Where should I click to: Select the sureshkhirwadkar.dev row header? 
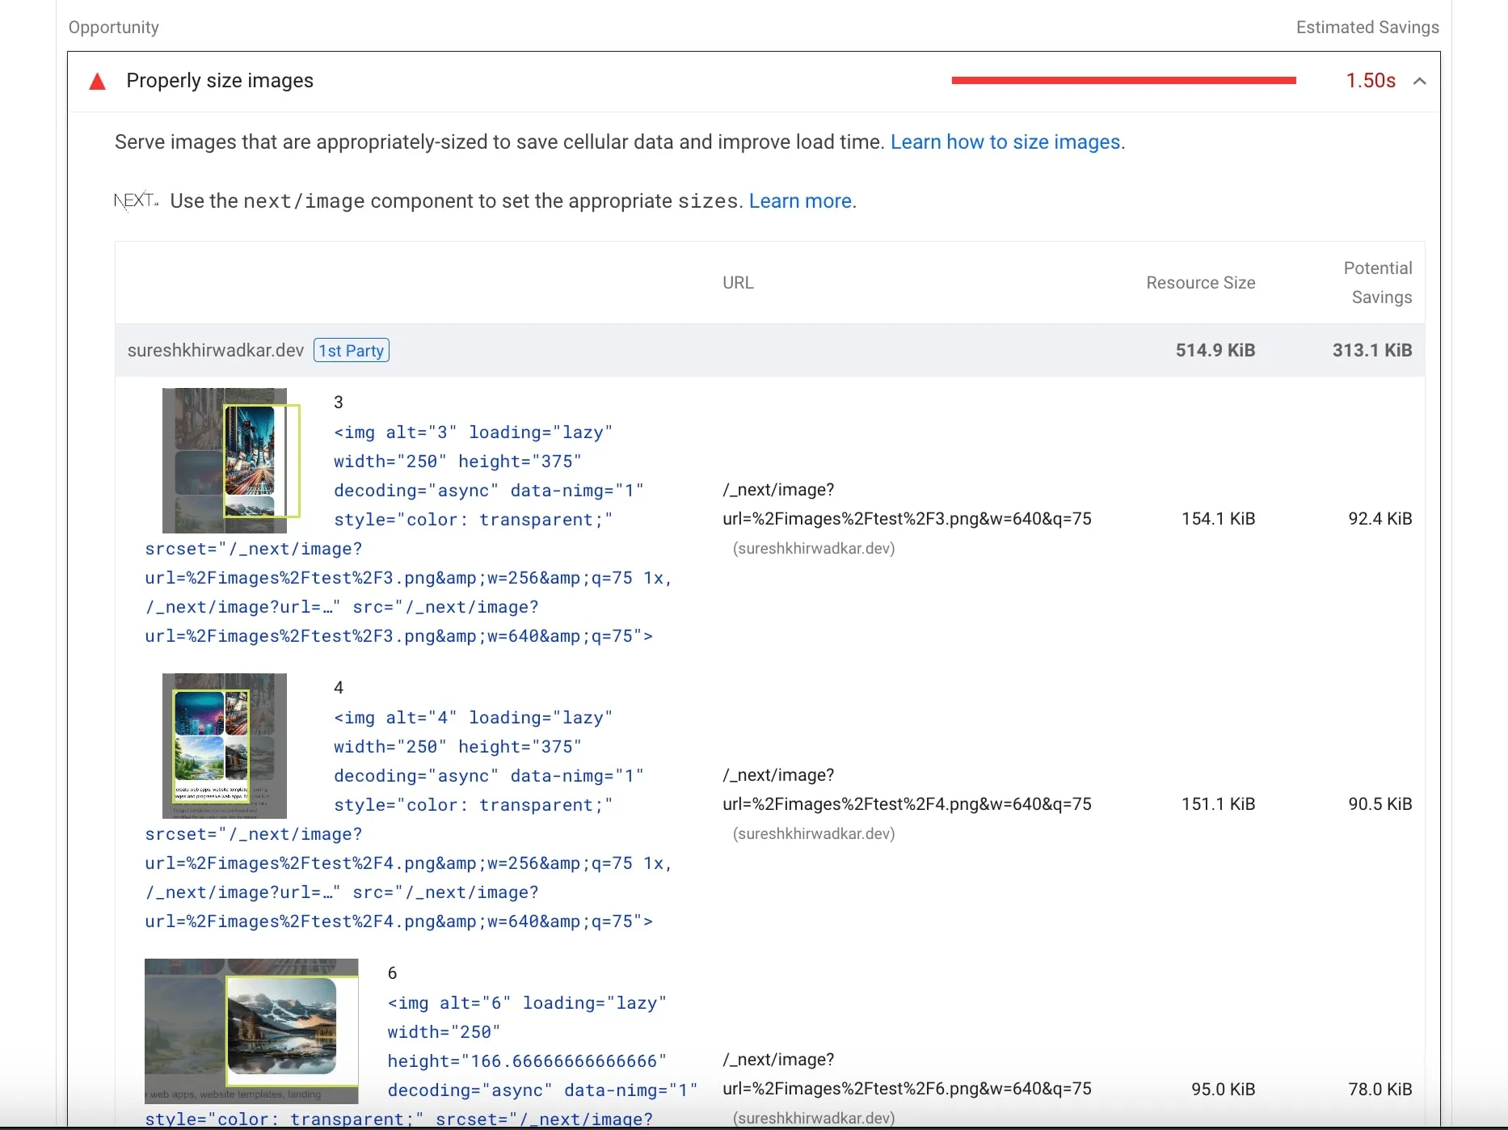click(x=215, y=350)
